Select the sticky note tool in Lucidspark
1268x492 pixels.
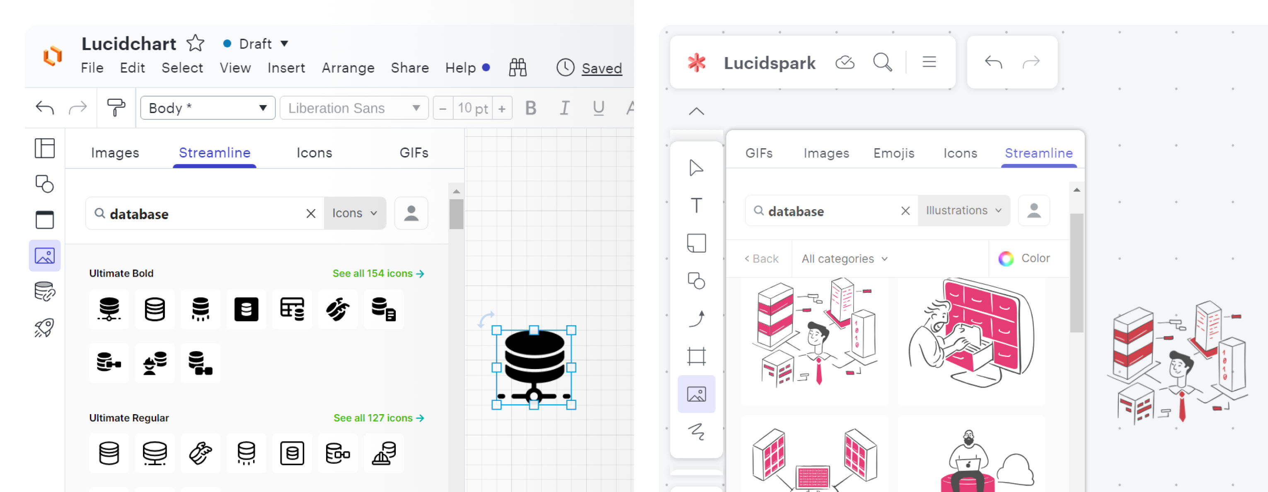pos(696,243)
